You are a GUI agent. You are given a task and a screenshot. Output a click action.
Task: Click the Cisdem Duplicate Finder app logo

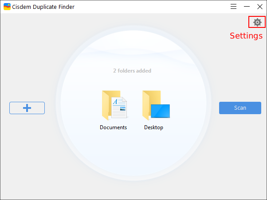(x=7, y=7)
